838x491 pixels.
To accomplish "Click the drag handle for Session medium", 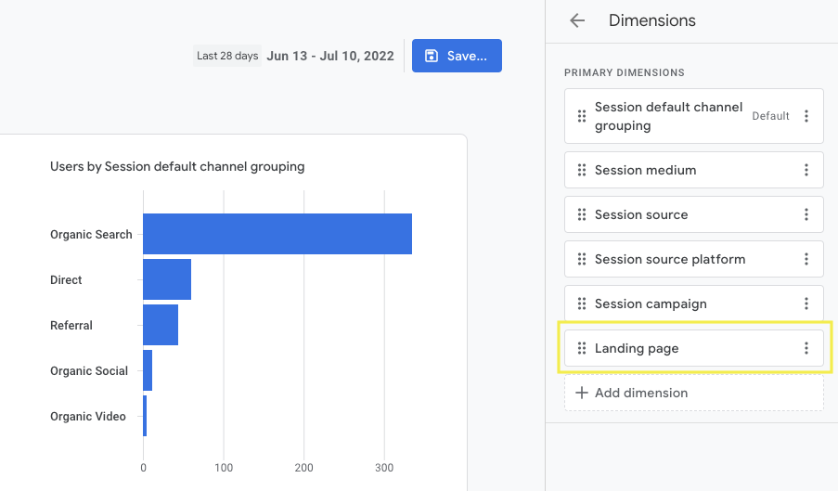I will tap(582, 170).
